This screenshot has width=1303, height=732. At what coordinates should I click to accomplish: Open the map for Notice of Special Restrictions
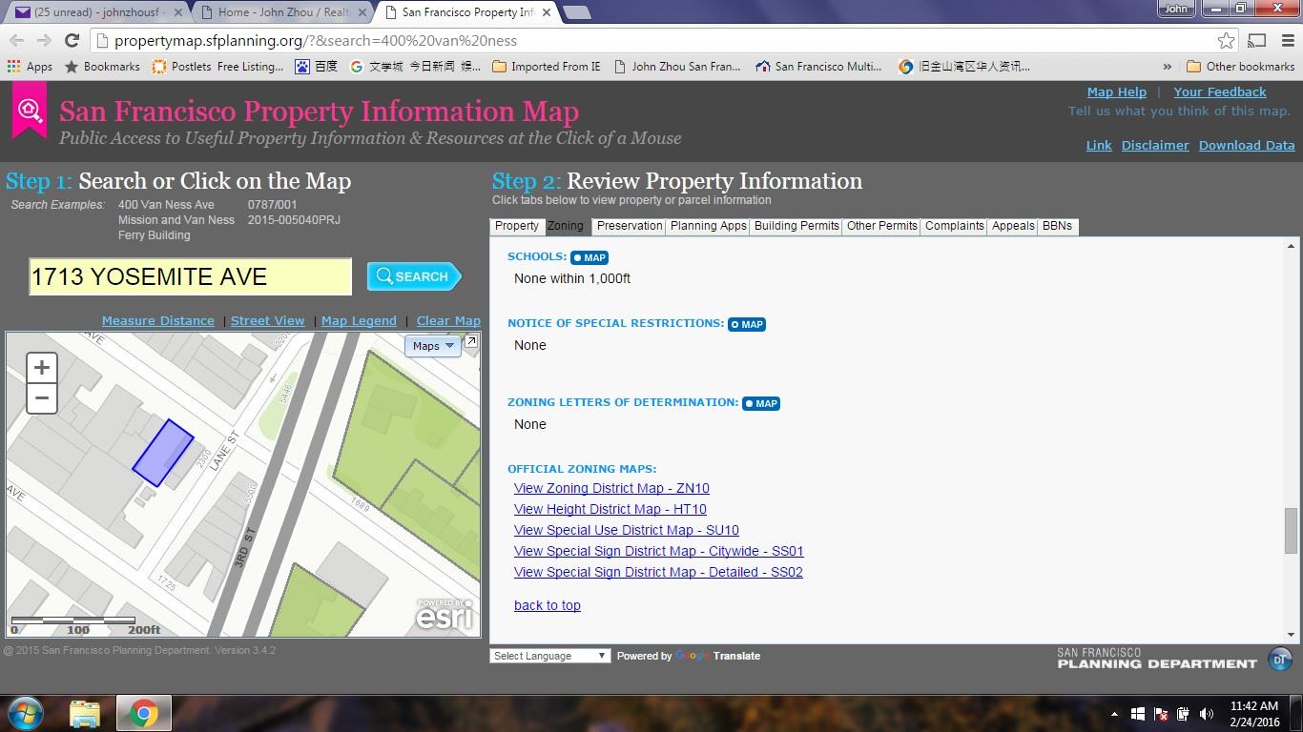pyautogui.click(x=747, y=324)
